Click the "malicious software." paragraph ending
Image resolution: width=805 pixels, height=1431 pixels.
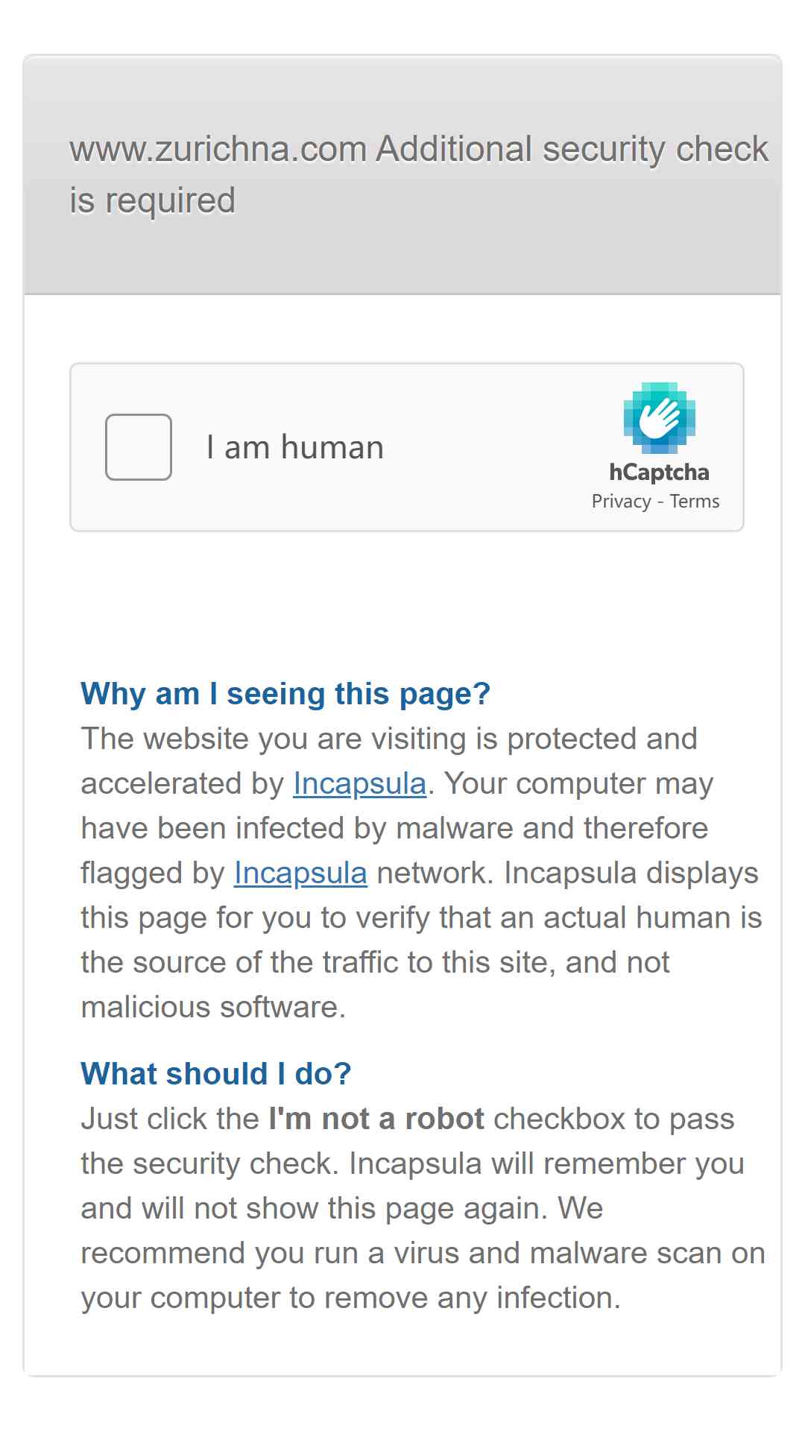pyautogui.click(x=213, y=1007)
